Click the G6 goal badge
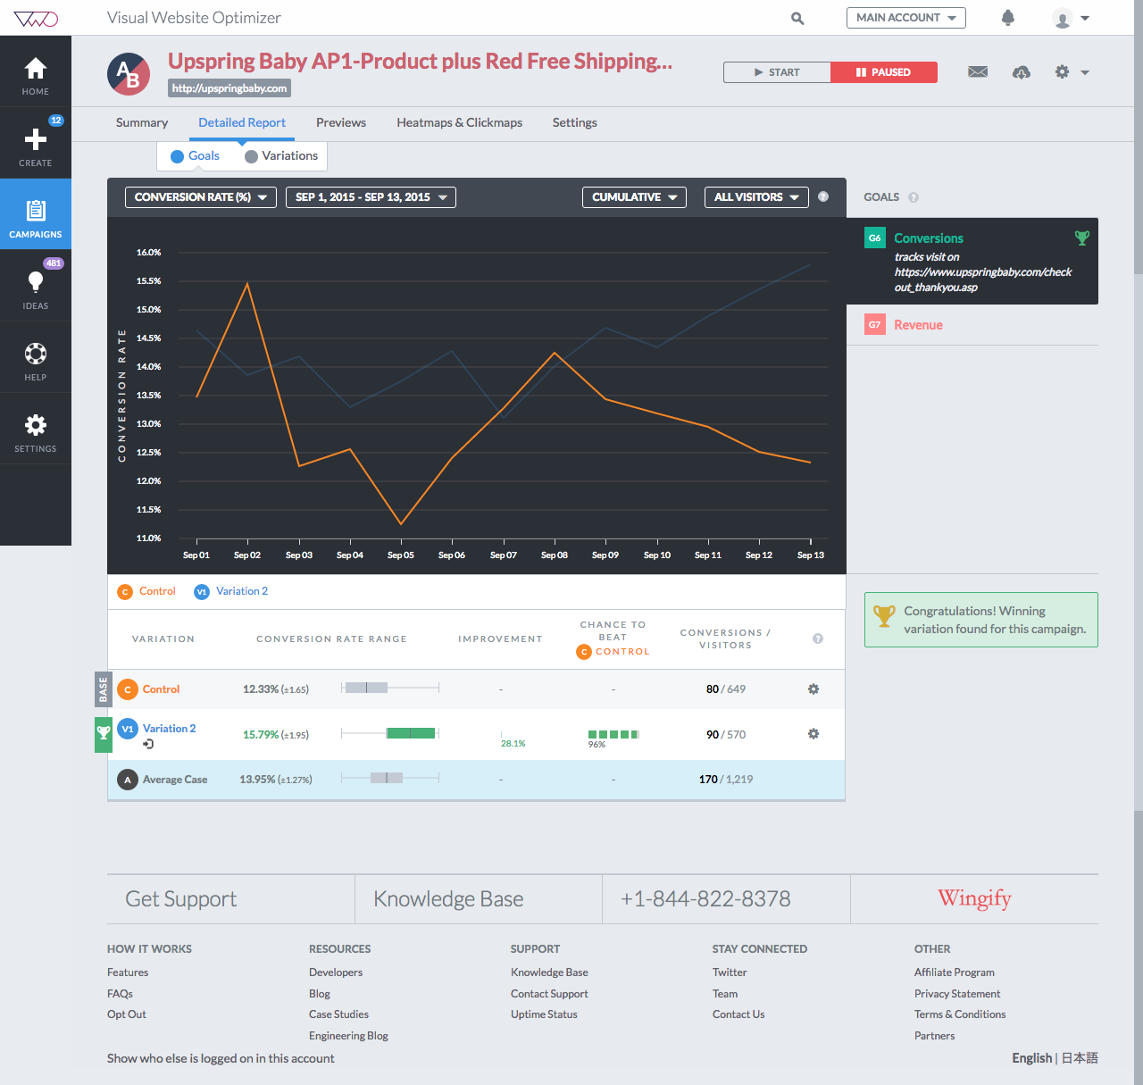This screenshot has width=1143, height=1085. point(875,238)
